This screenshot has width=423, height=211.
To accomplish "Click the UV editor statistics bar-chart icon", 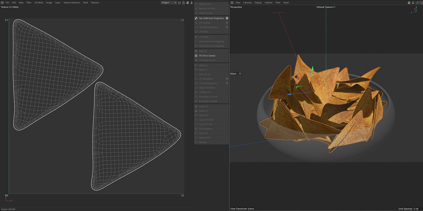I will pos(179,3).
